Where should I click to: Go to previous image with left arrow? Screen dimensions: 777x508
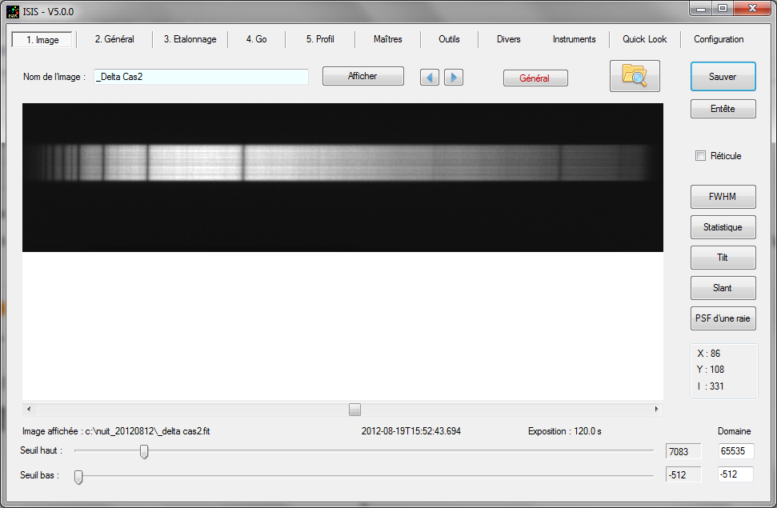point(430,78)
